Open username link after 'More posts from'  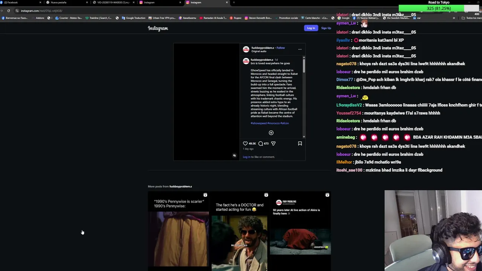181,186
